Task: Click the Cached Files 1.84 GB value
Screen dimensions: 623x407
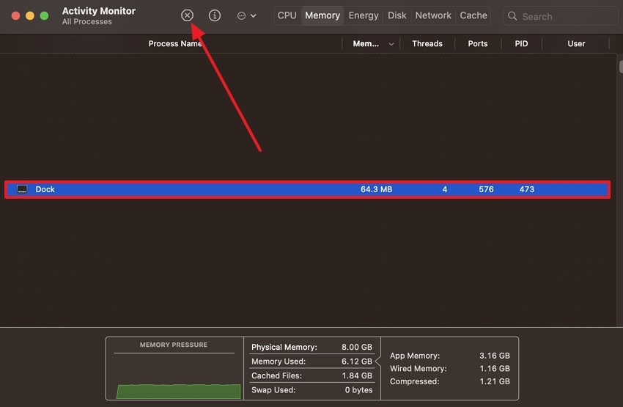Action: tap(357, 375)
